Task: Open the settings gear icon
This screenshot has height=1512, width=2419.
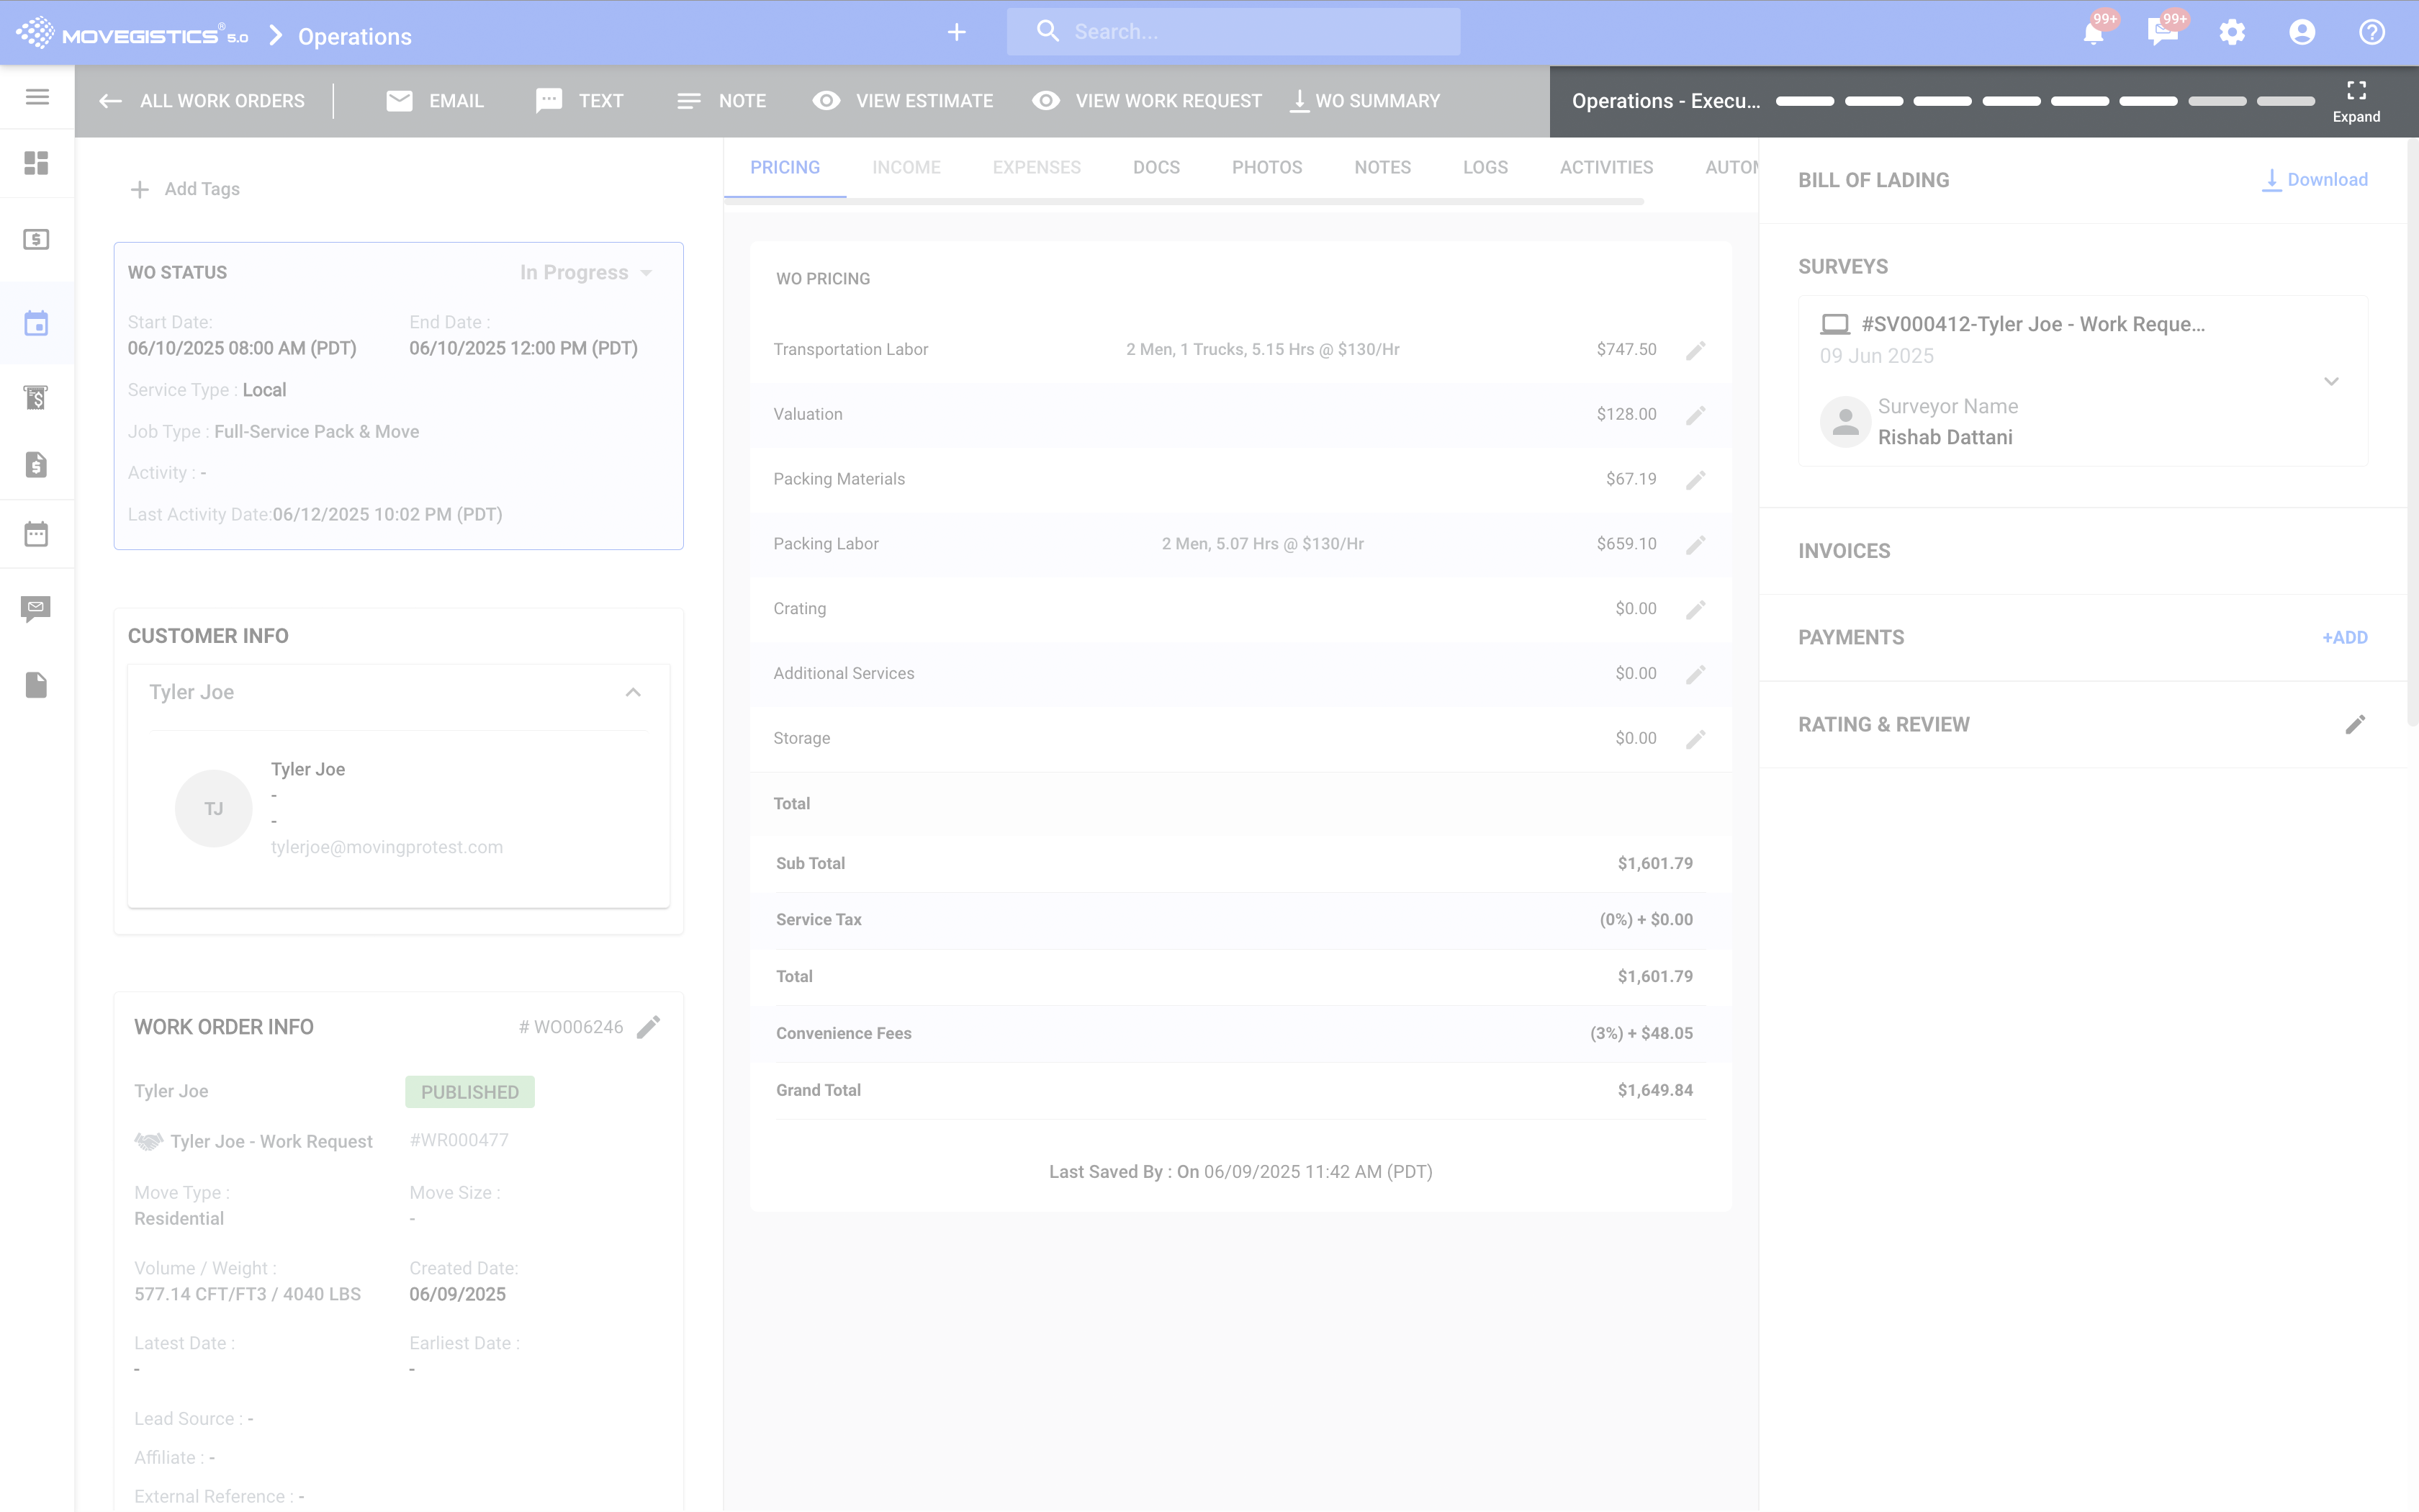Action: [x=2232, y=33]
